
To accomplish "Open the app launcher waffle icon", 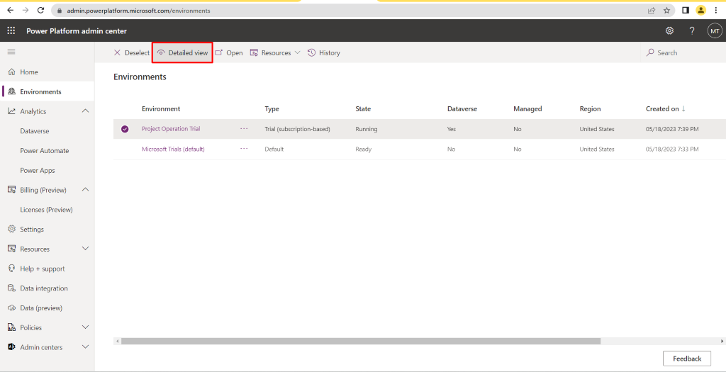I will click(x=11, y=31).
